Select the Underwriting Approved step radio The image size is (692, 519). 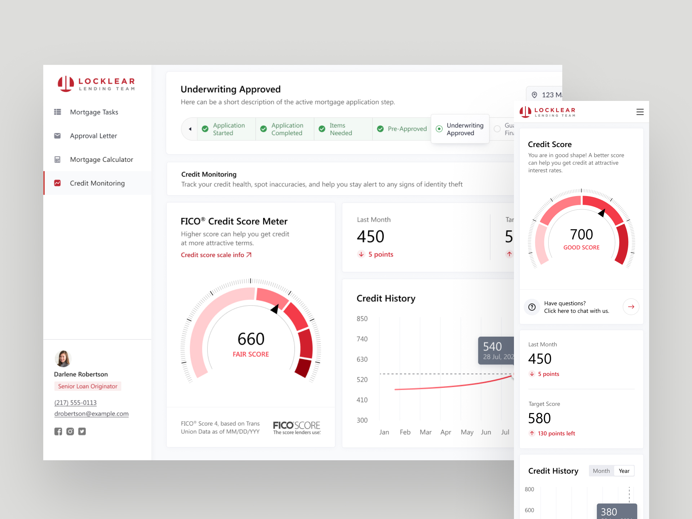click(439, 129)
